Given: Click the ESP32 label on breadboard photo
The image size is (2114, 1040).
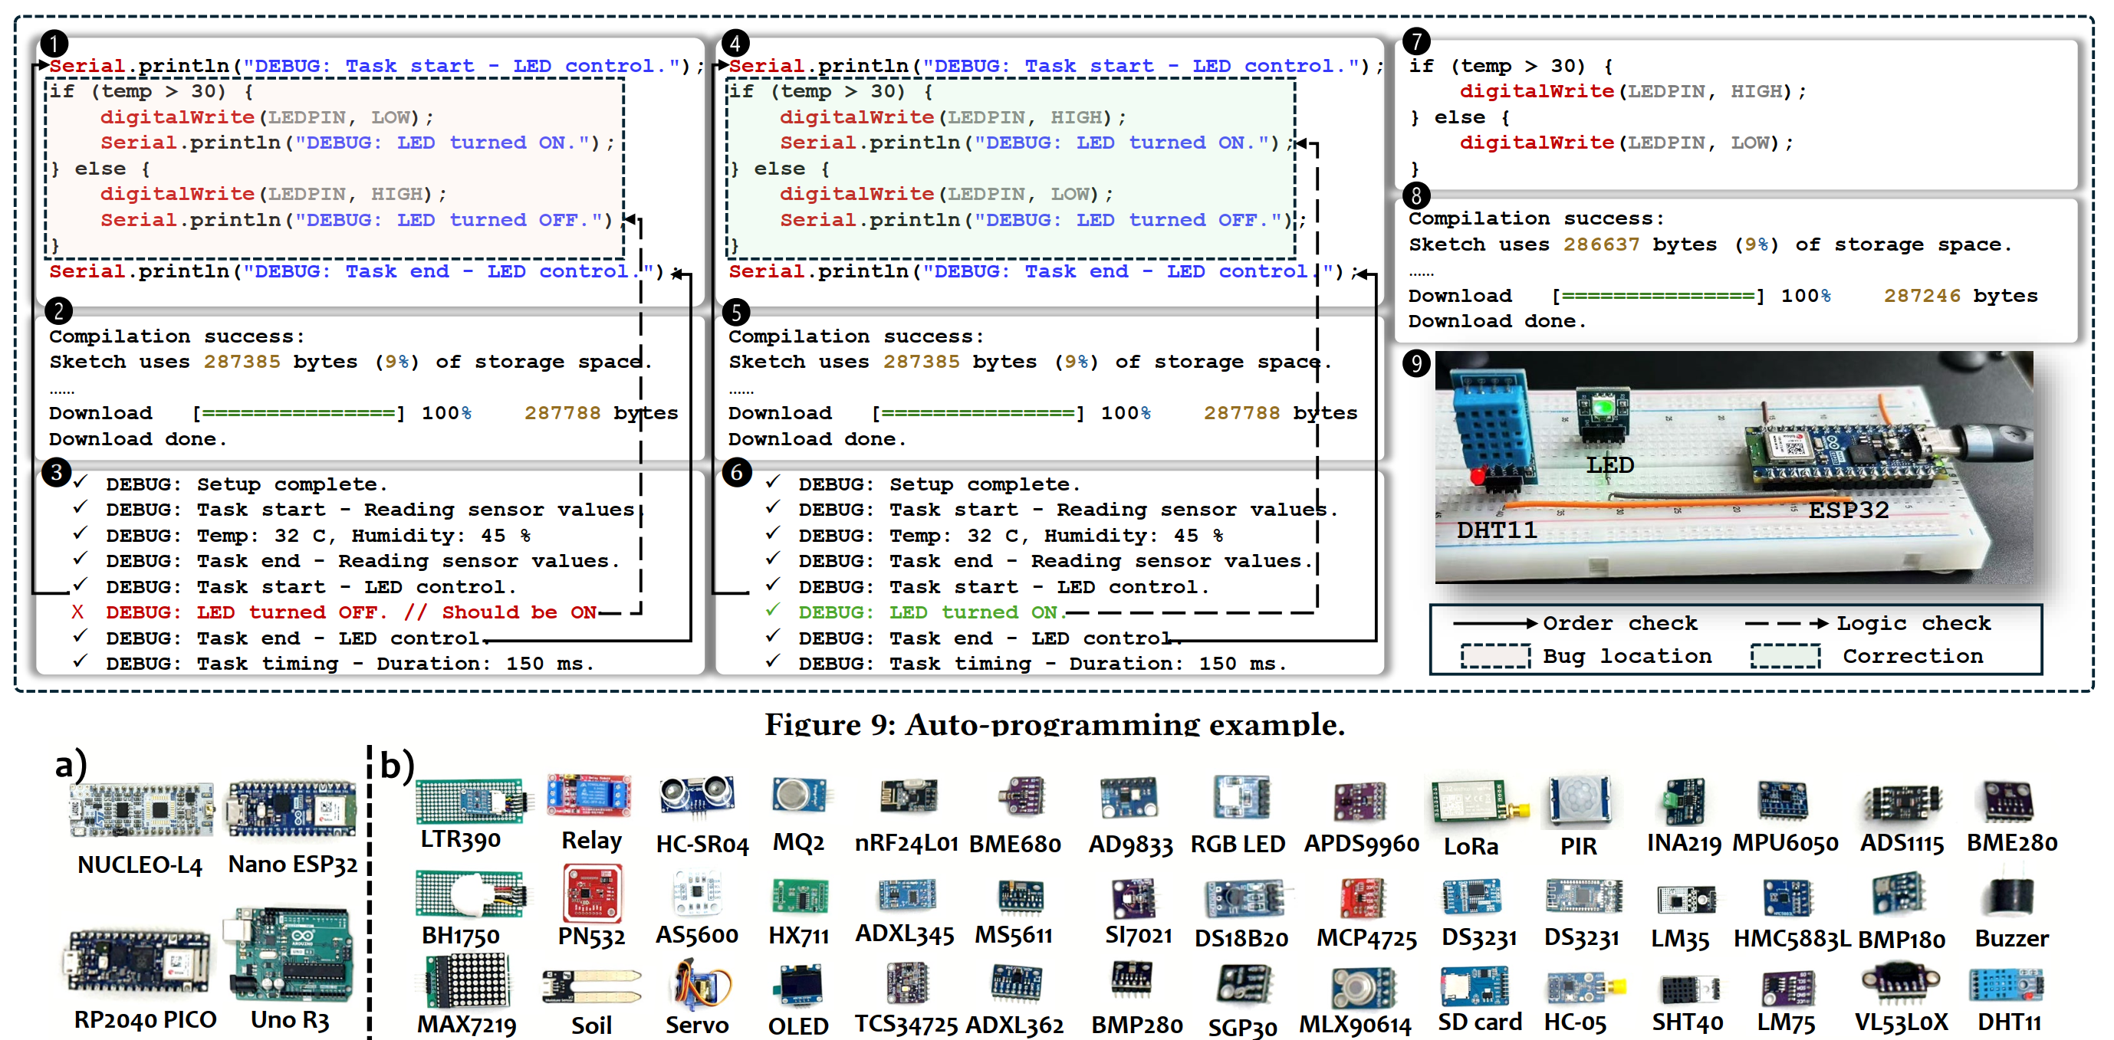Looking at the screenshot, I should pos(1848,510).
